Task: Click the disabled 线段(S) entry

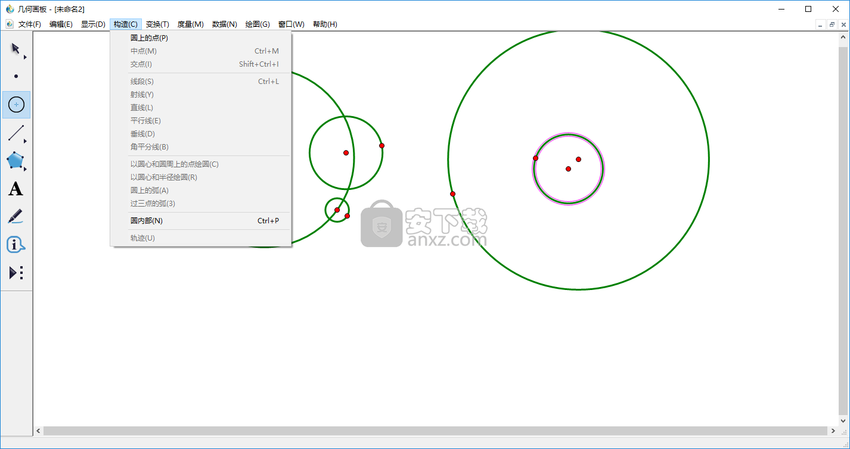Action: [201, 82]
